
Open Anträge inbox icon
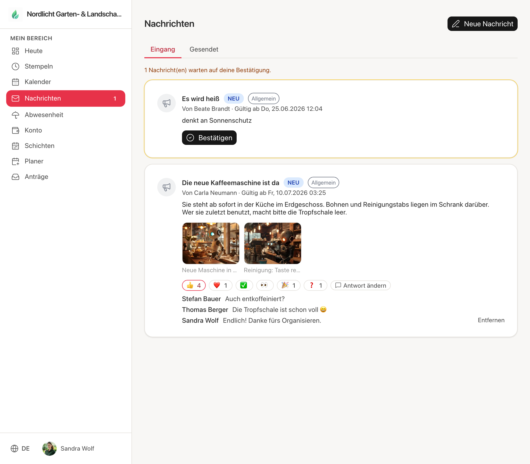pyautogui.click(x=15, y=177)
